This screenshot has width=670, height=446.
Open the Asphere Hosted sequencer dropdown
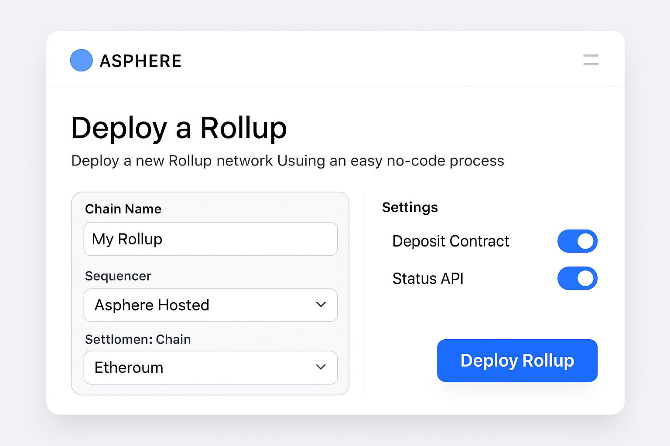(x=211, y=305)
